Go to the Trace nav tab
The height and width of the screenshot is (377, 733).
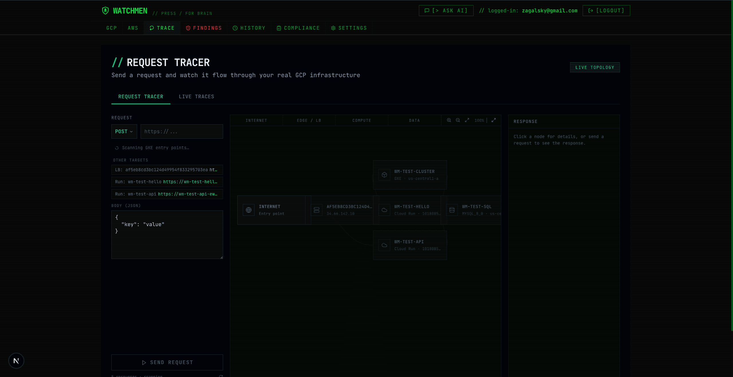pyautogui.click(x=162, y=28)
